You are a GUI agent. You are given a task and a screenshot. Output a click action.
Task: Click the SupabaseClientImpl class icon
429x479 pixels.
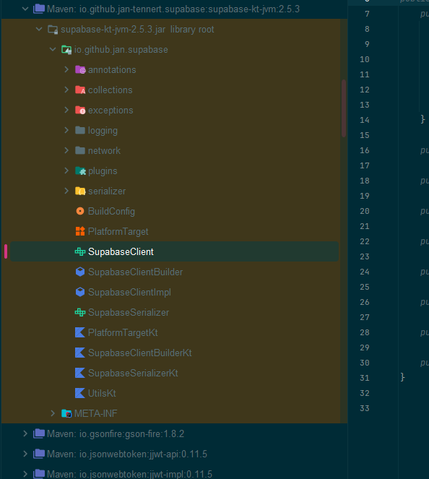(x=80, y=292)
